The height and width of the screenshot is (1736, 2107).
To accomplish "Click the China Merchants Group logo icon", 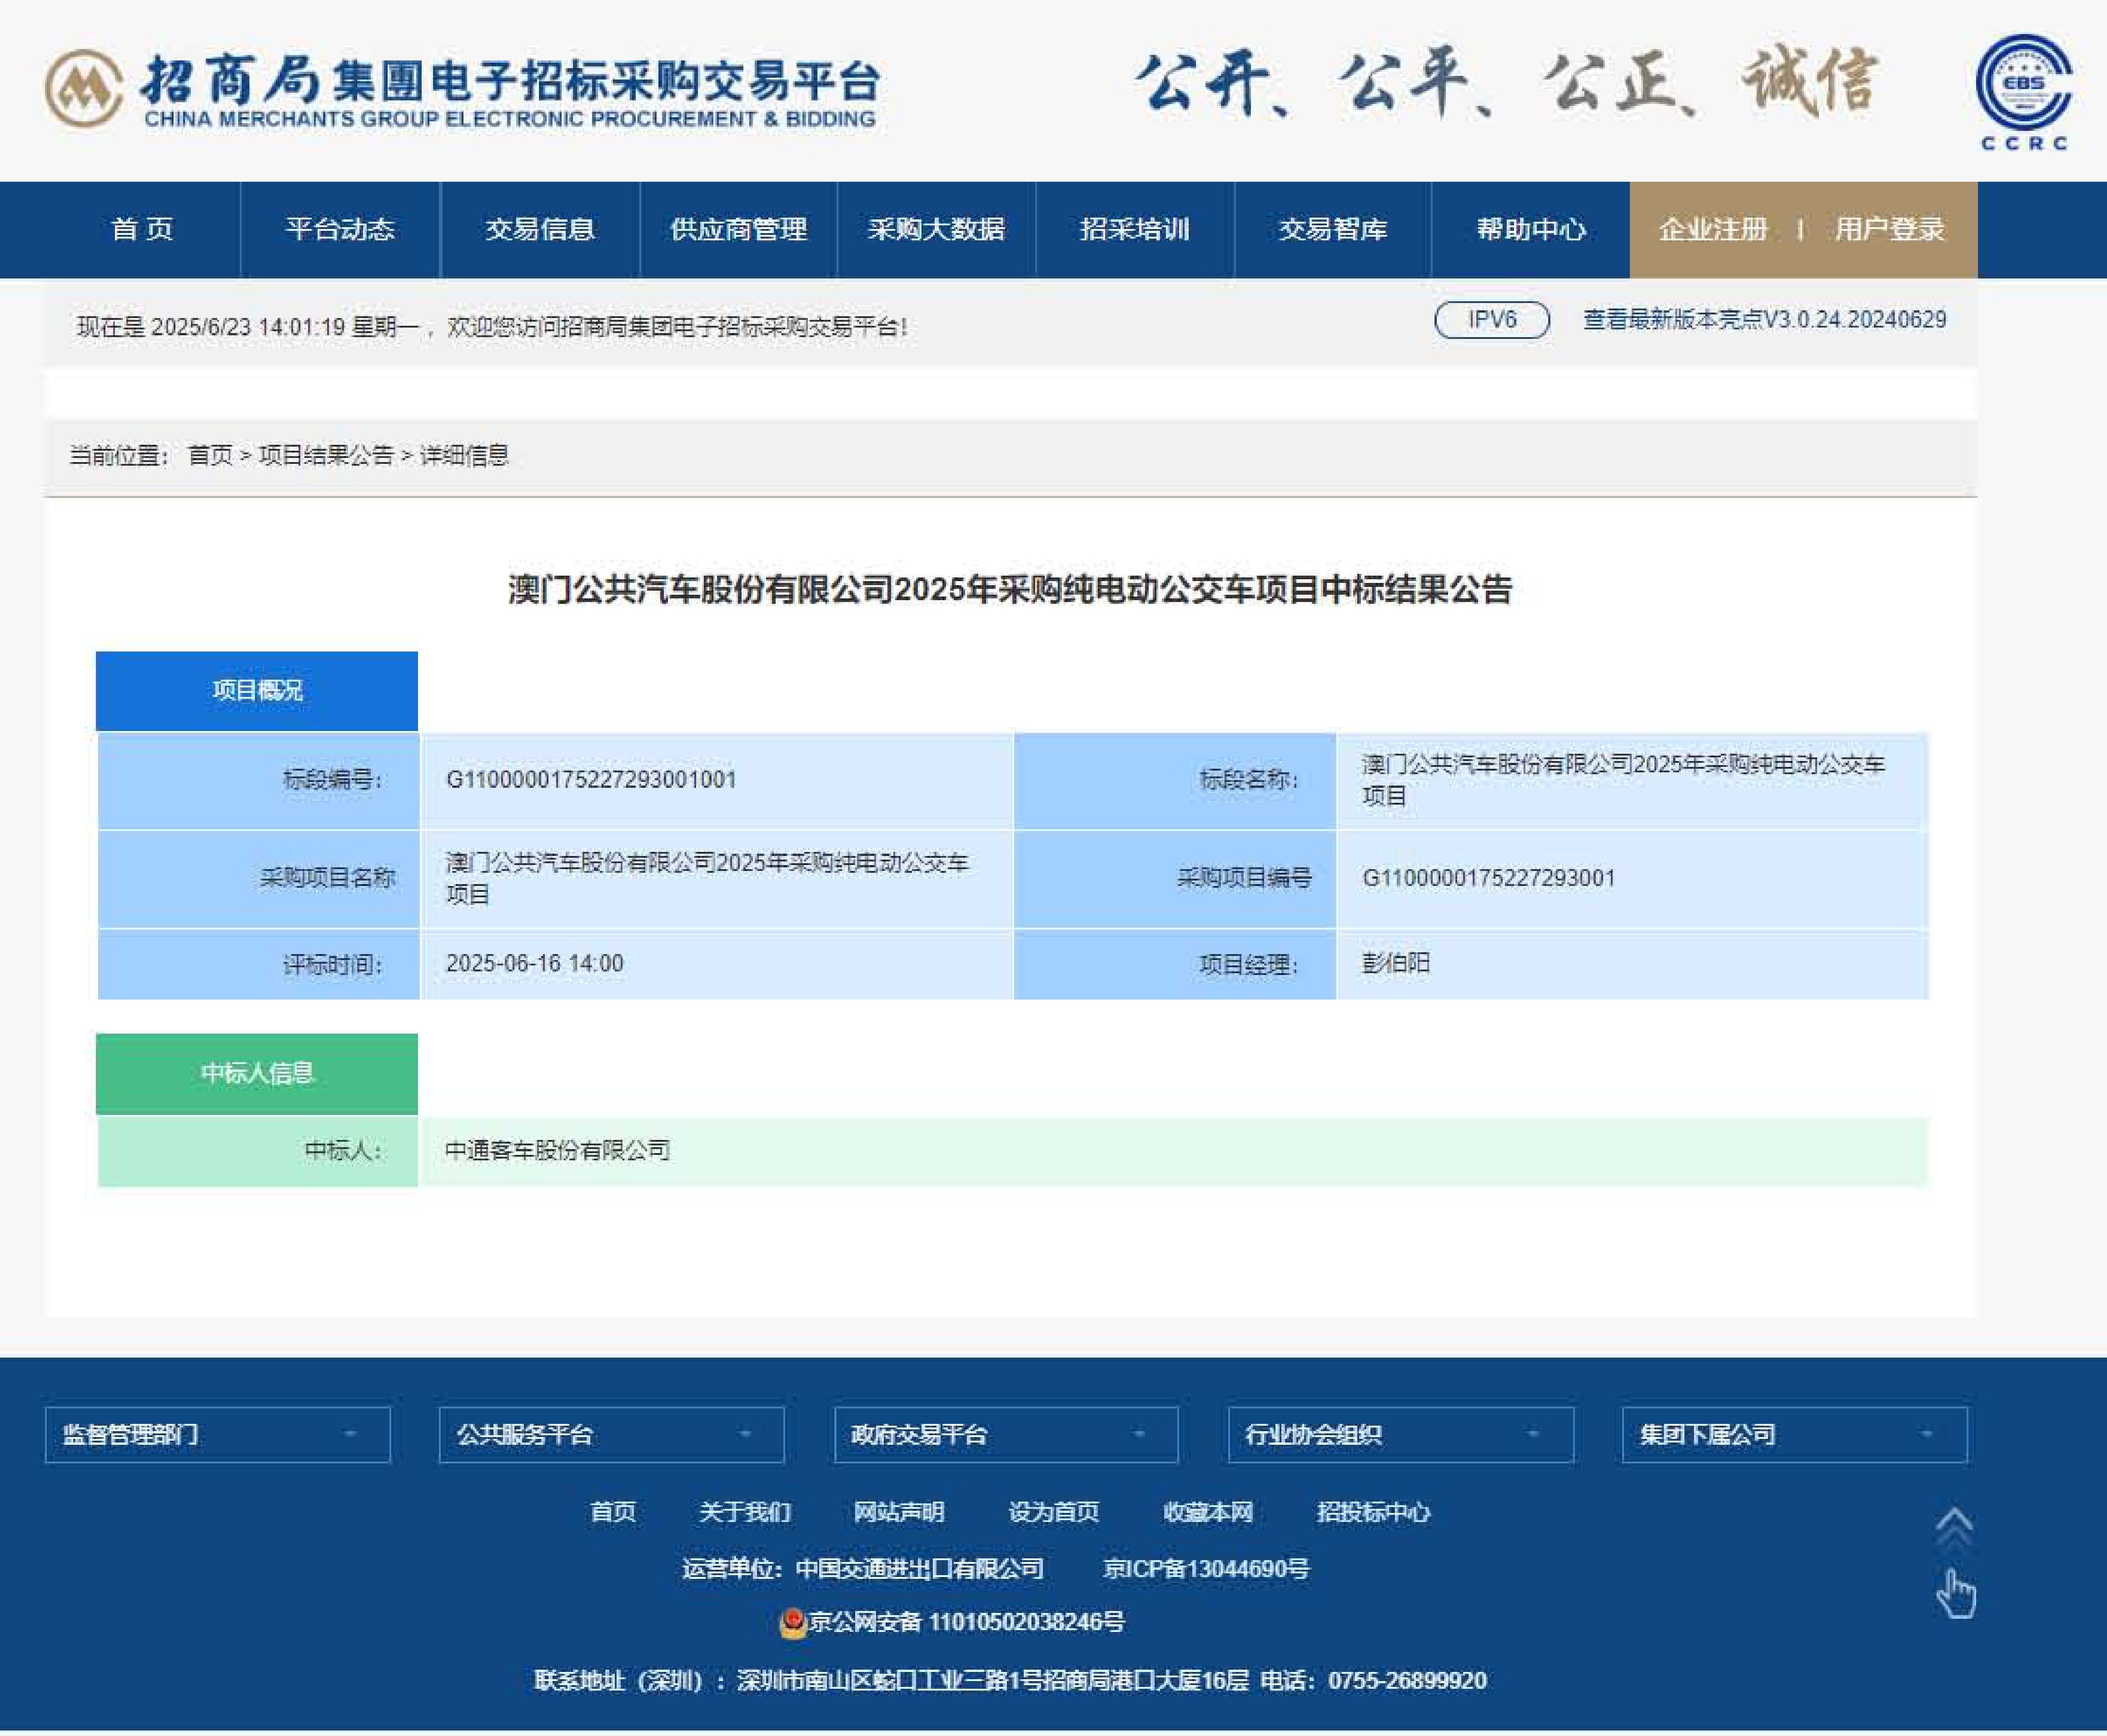I will [84, 89].
